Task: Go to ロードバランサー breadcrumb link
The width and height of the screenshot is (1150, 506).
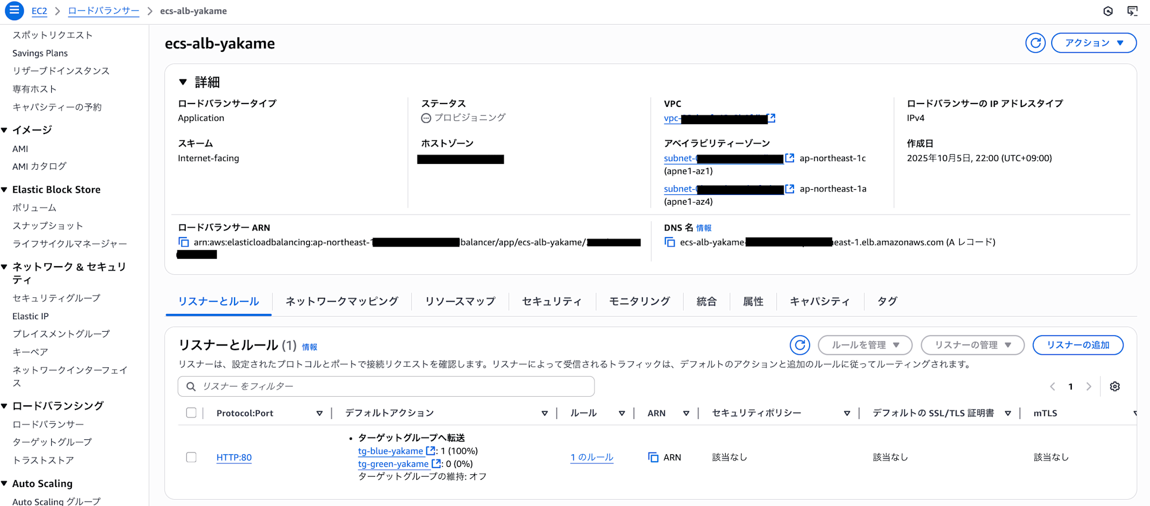Action: pos(103,11)
